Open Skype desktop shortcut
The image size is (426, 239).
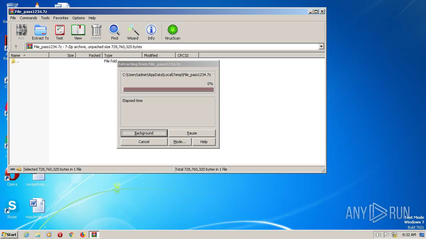coord(12,209)
